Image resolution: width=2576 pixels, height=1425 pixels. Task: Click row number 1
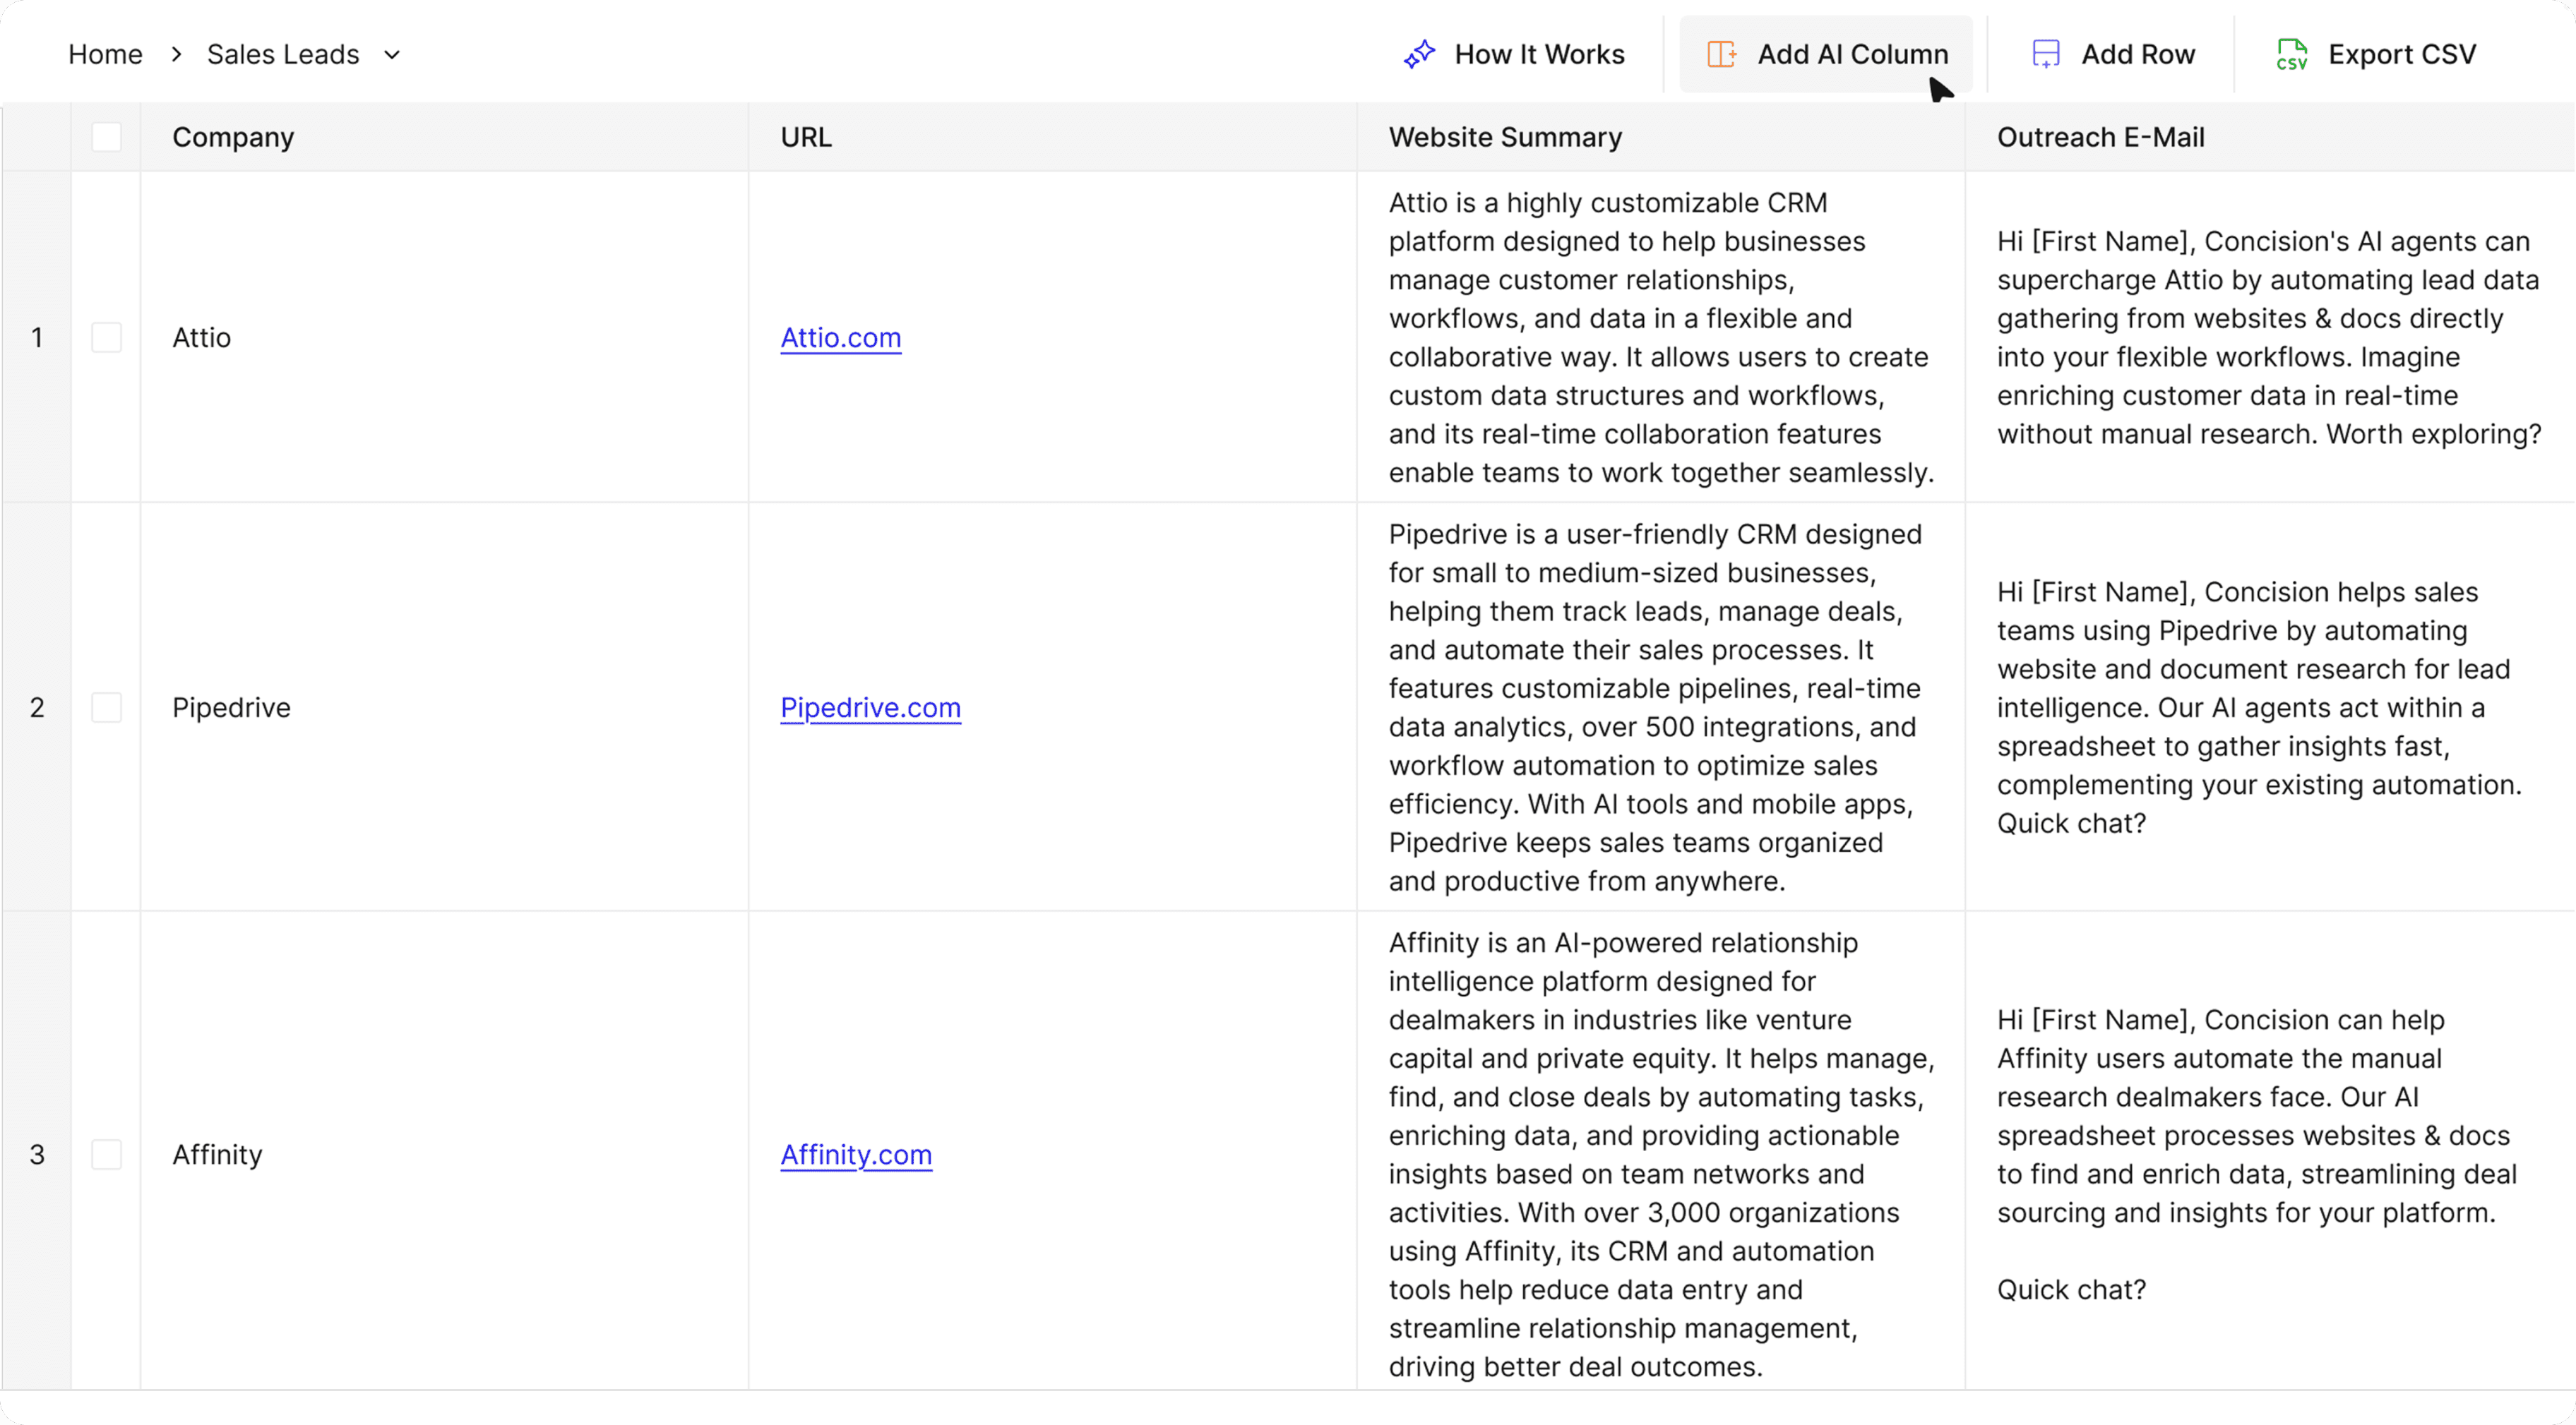pyautogui.click(x=37, y=338)
